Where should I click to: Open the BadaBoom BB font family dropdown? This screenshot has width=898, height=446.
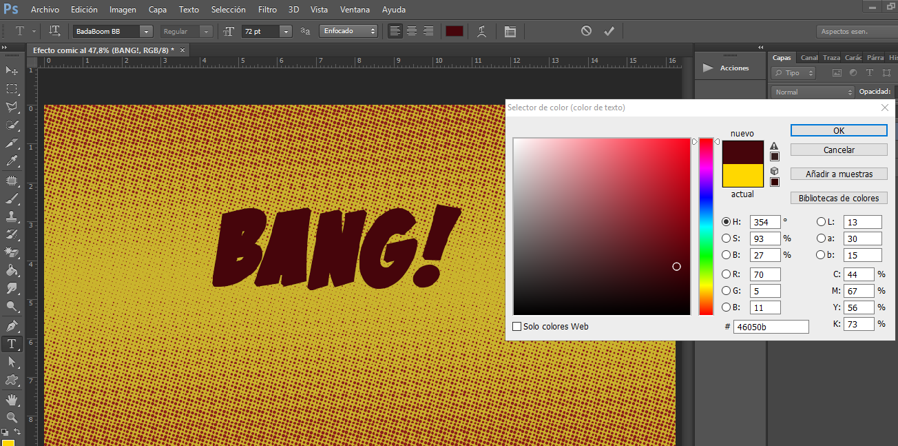(146, 32)
